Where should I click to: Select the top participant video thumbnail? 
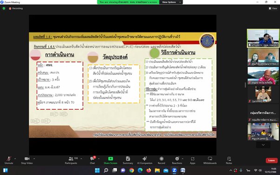(x=263, y=39)
